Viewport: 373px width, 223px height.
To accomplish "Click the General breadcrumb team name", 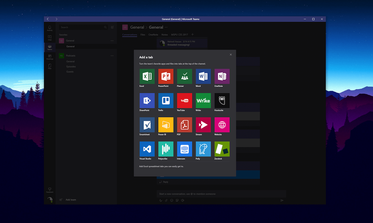I will tap(137, 27).
